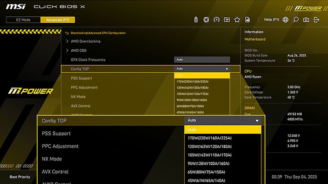The width and height of the screenshot is (328, 184).
Task: Click the AMD Ryzen CPU name
Action: [253, 77]
